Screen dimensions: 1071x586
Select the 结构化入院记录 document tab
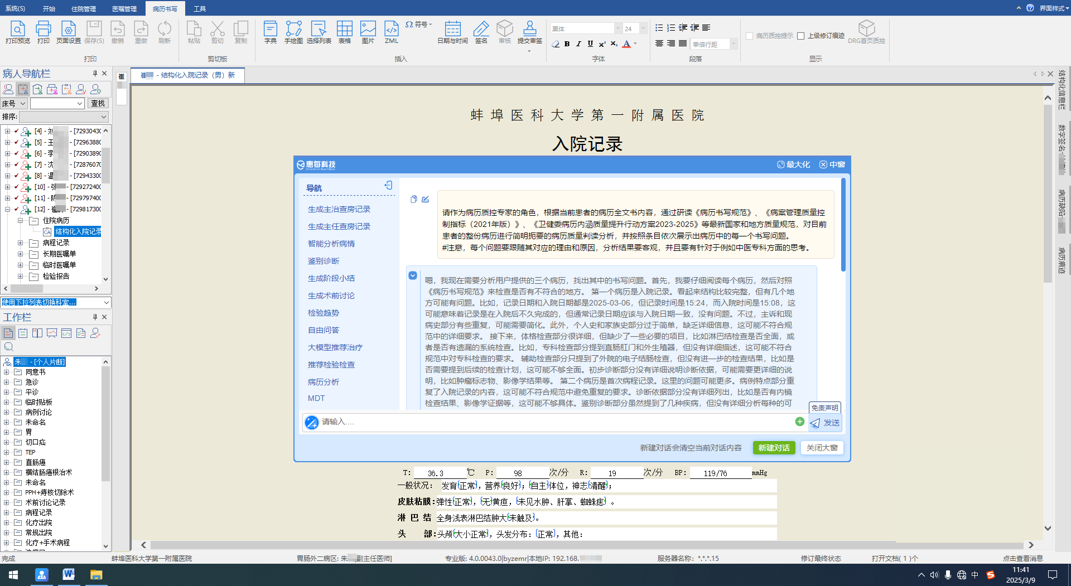coord(187,75)
